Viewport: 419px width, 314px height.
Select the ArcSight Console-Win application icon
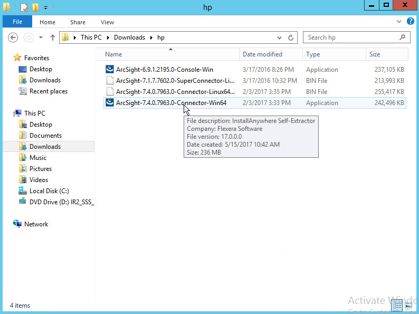coord(110,70)
